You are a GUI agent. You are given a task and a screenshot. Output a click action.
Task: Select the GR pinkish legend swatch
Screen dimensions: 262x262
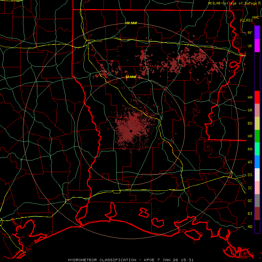[x=257, y=110]
